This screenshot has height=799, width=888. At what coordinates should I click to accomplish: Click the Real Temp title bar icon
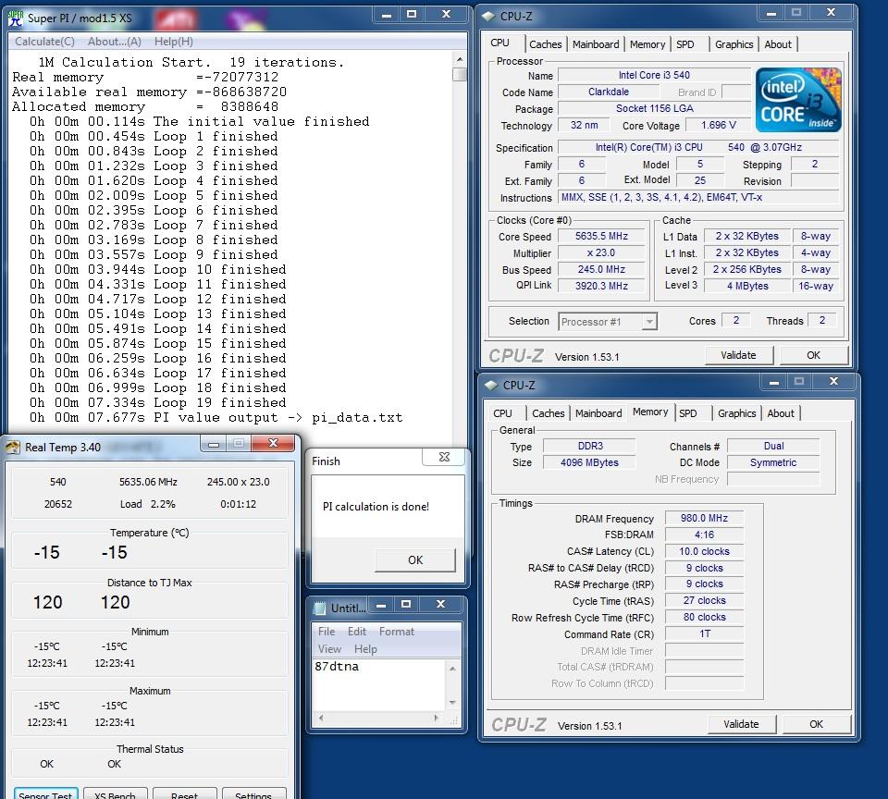(x=12, y=448)
